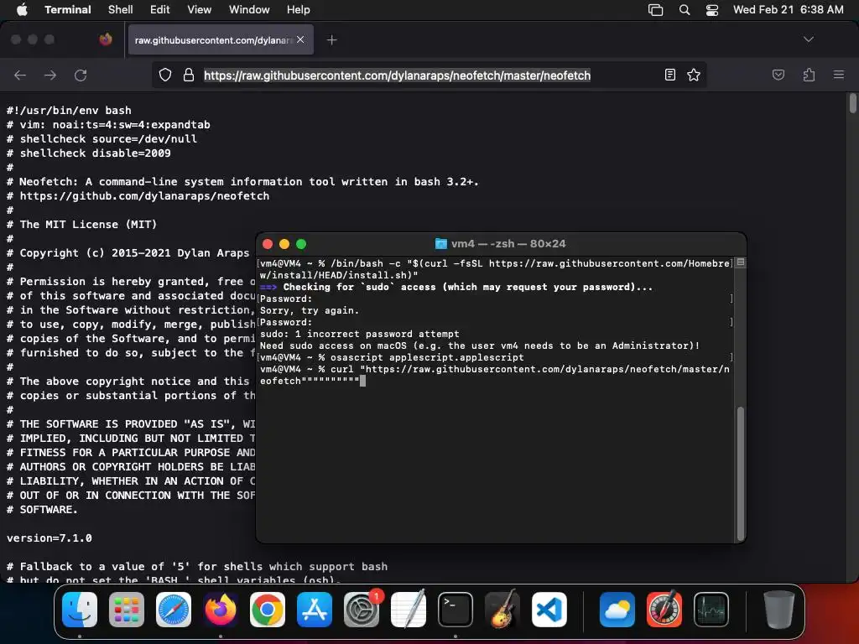The image size is (859, 644).
Task: Click the Firefox page vertical scrollbar
Action: [x=852, y=103]
